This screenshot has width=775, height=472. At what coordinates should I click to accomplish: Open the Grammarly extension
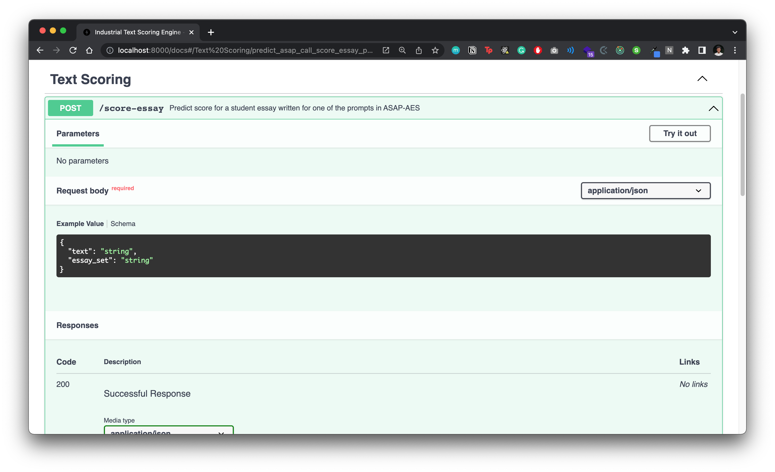521,50
